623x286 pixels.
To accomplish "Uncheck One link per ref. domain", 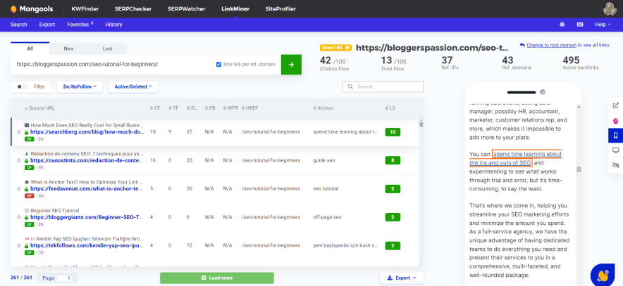I will (x=218, y=65).
